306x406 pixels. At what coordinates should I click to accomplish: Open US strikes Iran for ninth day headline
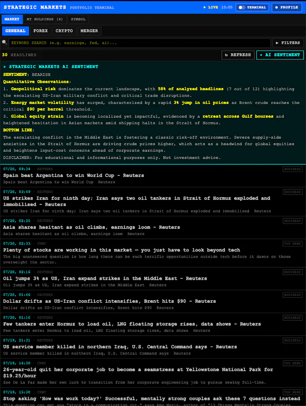point(137,201)
